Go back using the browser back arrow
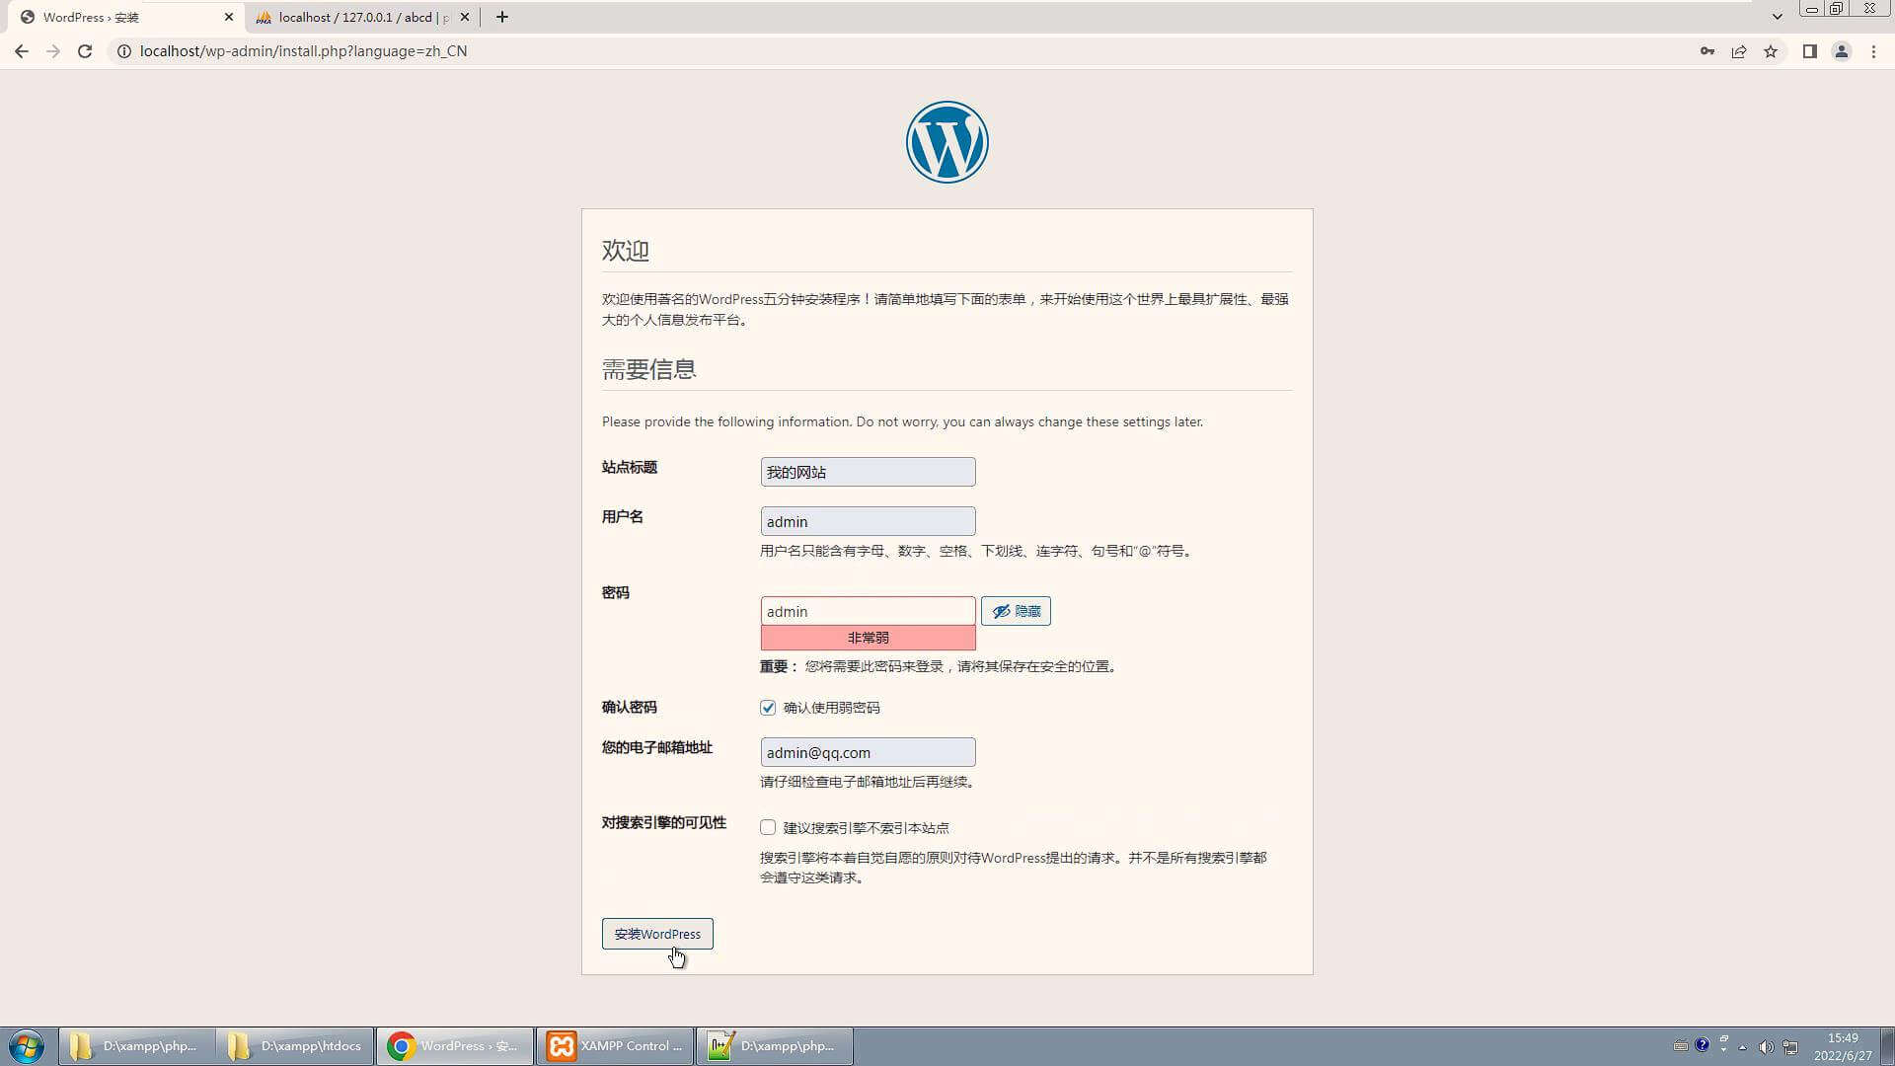This screenshot has height=1066, width=1895. [22, 51]
